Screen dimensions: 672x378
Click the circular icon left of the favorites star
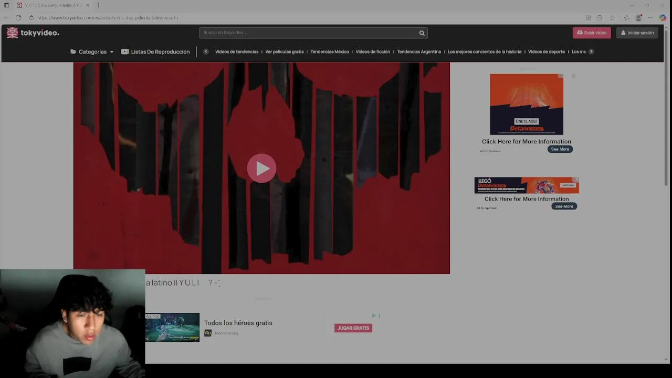[599, 17]
